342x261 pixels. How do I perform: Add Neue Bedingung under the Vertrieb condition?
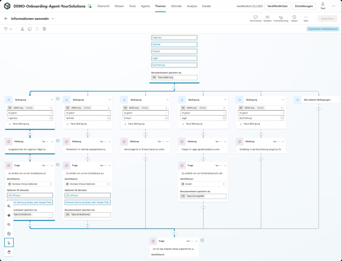pyautogui.click(x=76, y=124)
